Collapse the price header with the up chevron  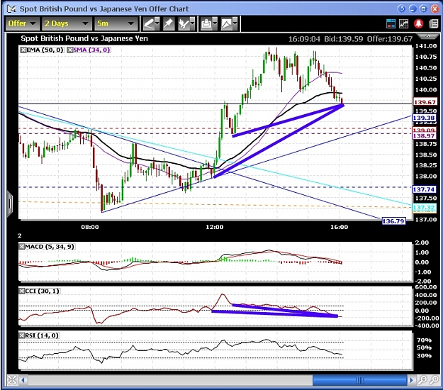(x=428, y=36)
